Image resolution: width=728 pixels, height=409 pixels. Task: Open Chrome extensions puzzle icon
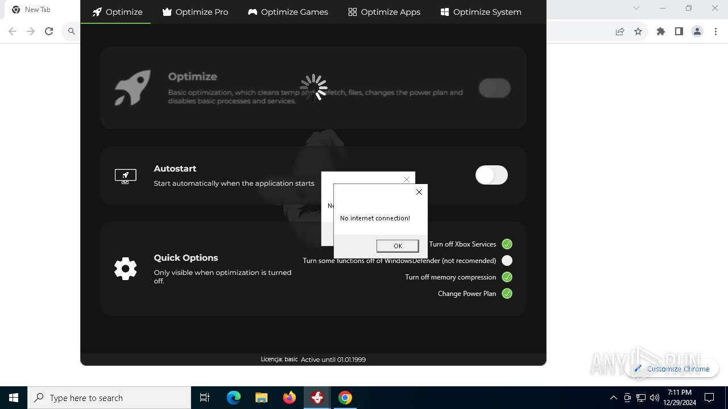(x=661, y=31)
